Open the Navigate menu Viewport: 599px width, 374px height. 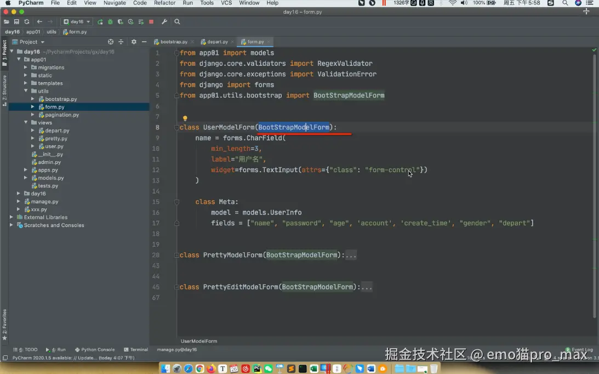coord(115,3)
